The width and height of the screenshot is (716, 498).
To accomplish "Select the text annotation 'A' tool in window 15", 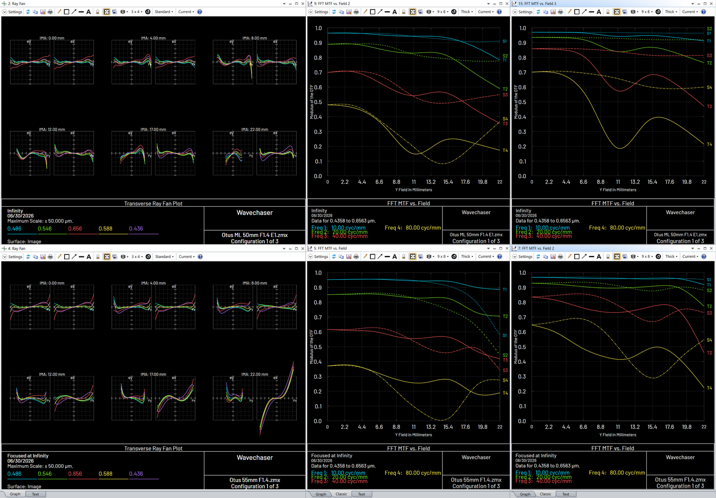I will [599, 11].
